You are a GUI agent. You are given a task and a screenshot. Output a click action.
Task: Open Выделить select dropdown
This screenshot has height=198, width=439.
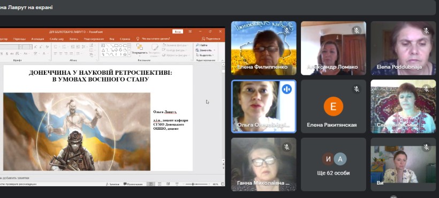[x=205, y=55]
